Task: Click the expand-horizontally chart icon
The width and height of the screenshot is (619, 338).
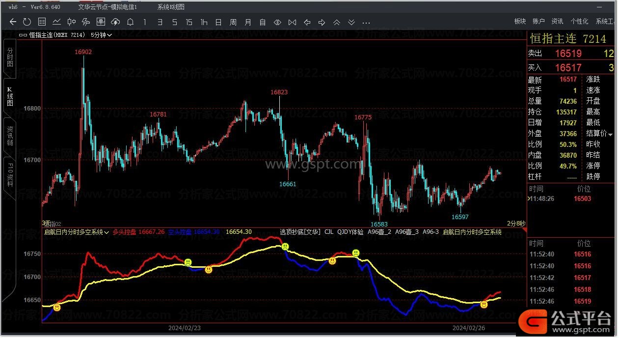Action: [277, 22]
